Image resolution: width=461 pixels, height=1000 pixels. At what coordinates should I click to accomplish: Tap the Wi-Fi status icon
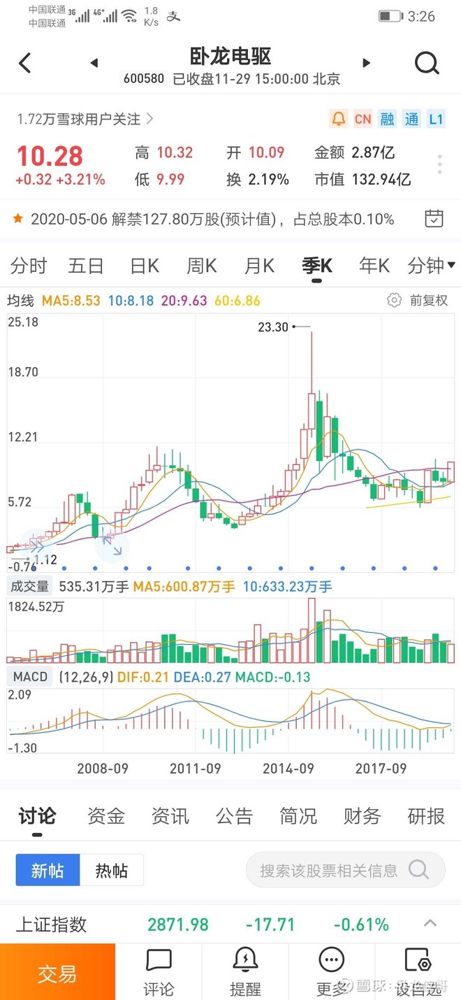[x=129, y=16]
